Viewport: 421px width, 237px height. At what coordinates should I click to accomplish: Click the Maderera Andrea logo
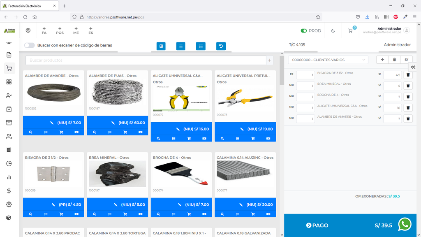pos(10,30)
